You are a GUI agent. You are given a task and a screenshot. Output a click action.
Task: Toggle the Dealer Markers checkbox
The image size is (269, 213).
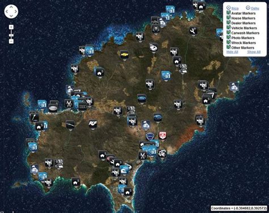(229, 23)
